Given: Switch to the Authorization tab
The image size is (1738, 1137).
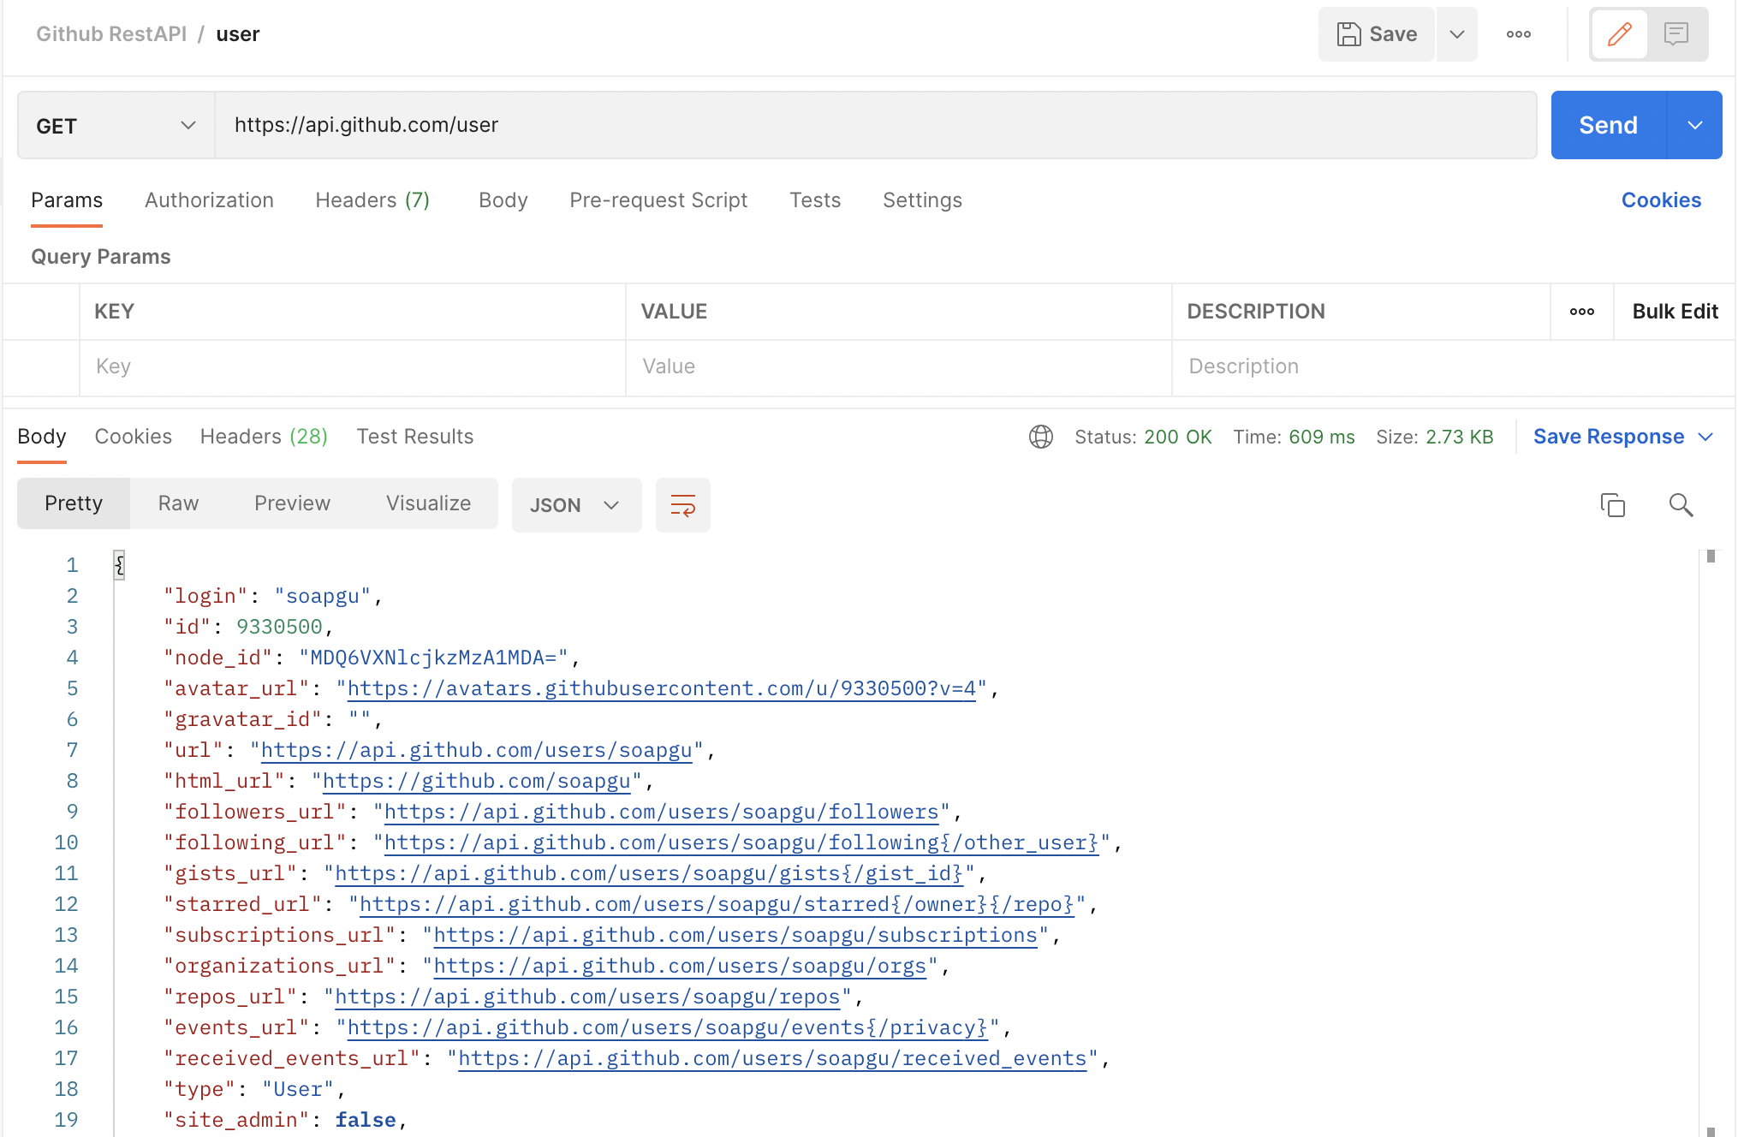Looking at the screenshot, I should coord(208,199).
